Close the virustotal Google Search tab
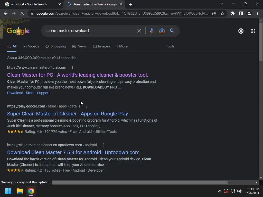Screen dimensions: 263x197 [x=60, y=4]
